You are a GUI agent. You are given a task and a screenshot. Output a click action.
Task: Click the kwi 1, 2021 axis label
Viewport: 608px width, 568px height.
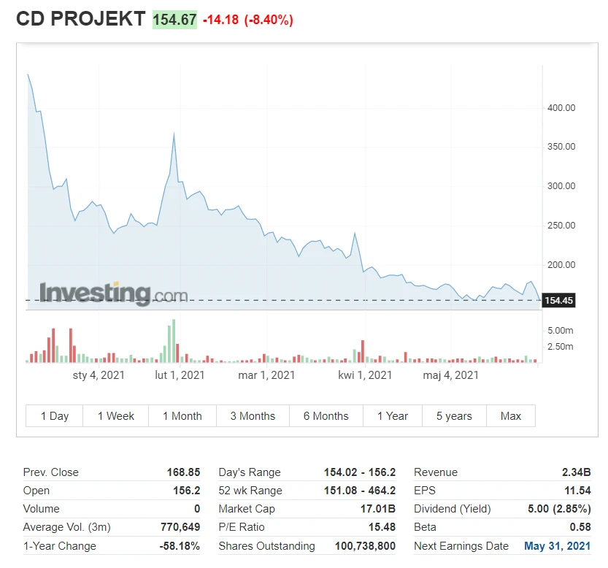(x=365, y=375)
